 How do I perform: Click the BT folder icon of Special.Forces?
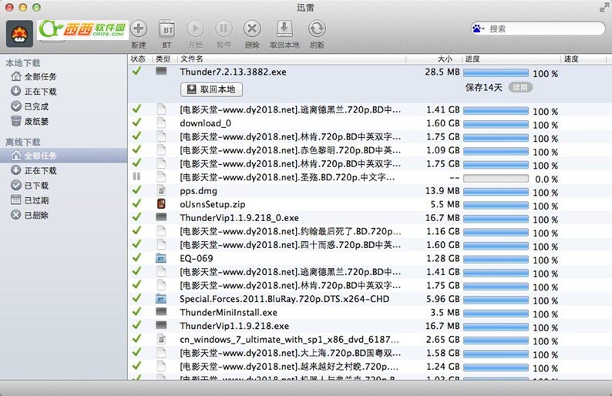161,299
